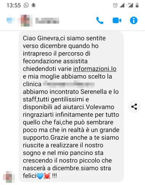Open the underlined informazioni.Io link
This screenshot has width=145, height=185.
pos(95,69)
